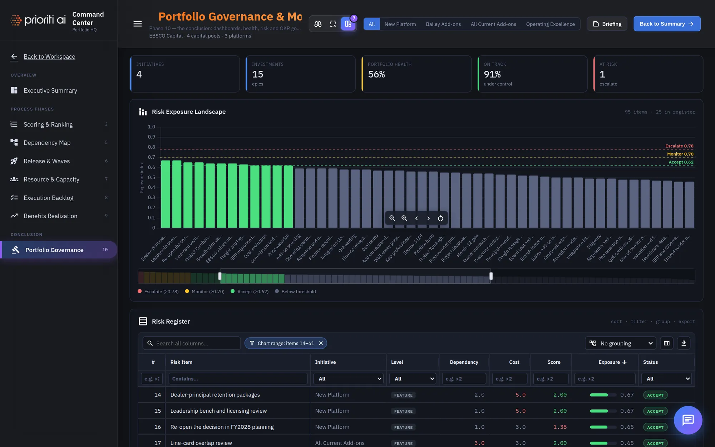Image resolution: width=715 pixels, height=447 pixels.
Task: Focus the Search all columns field
Action: point(192,343)
